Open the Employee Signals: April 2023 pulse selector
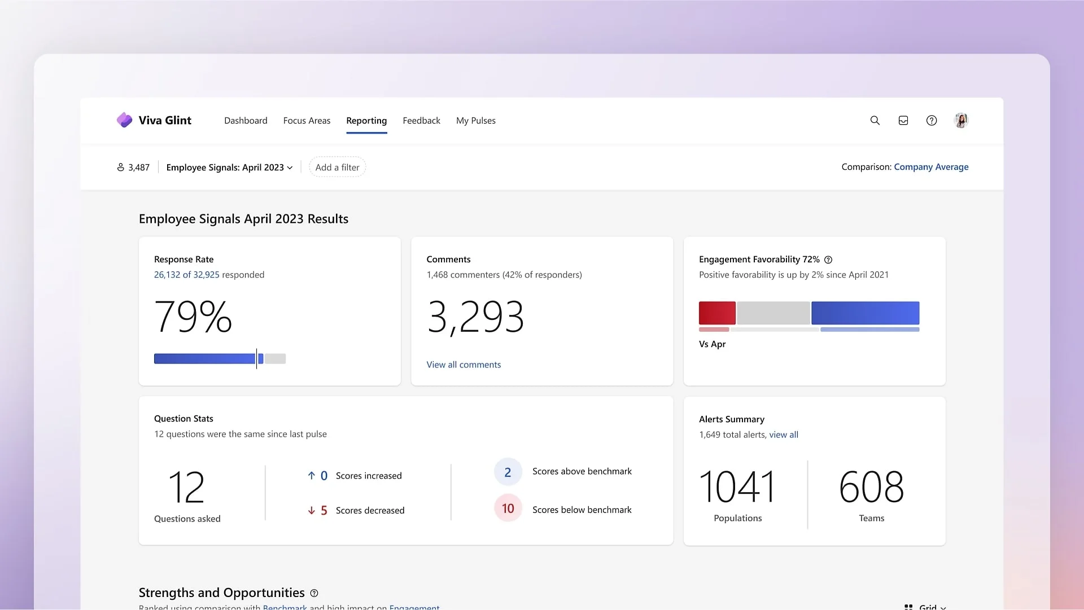Viewport: 1084px width, 610px height. click(229, 167)
